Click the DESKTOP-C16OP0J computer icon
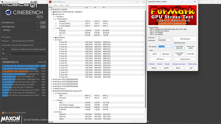Image resolution: width=221 pixels, height=124 pixels. tap(51, 10)
